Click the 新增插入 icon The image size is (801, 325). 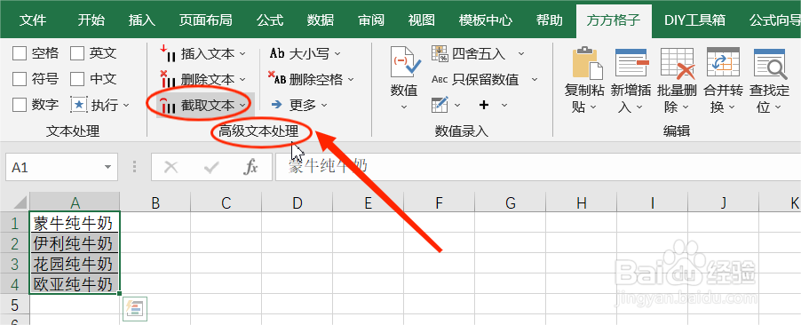[631, 62]
